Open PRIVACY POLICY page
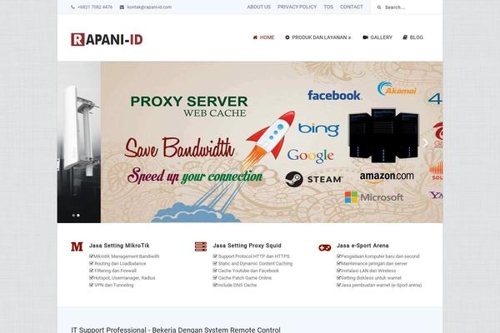This screenshot has height=333, width=500. click(x=297, y=7)
